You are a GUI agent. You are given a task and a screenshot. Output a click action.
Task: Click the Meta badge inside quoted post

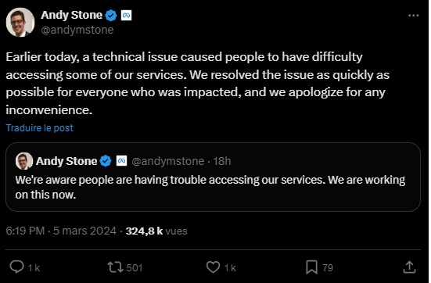[x=121, y=161]
